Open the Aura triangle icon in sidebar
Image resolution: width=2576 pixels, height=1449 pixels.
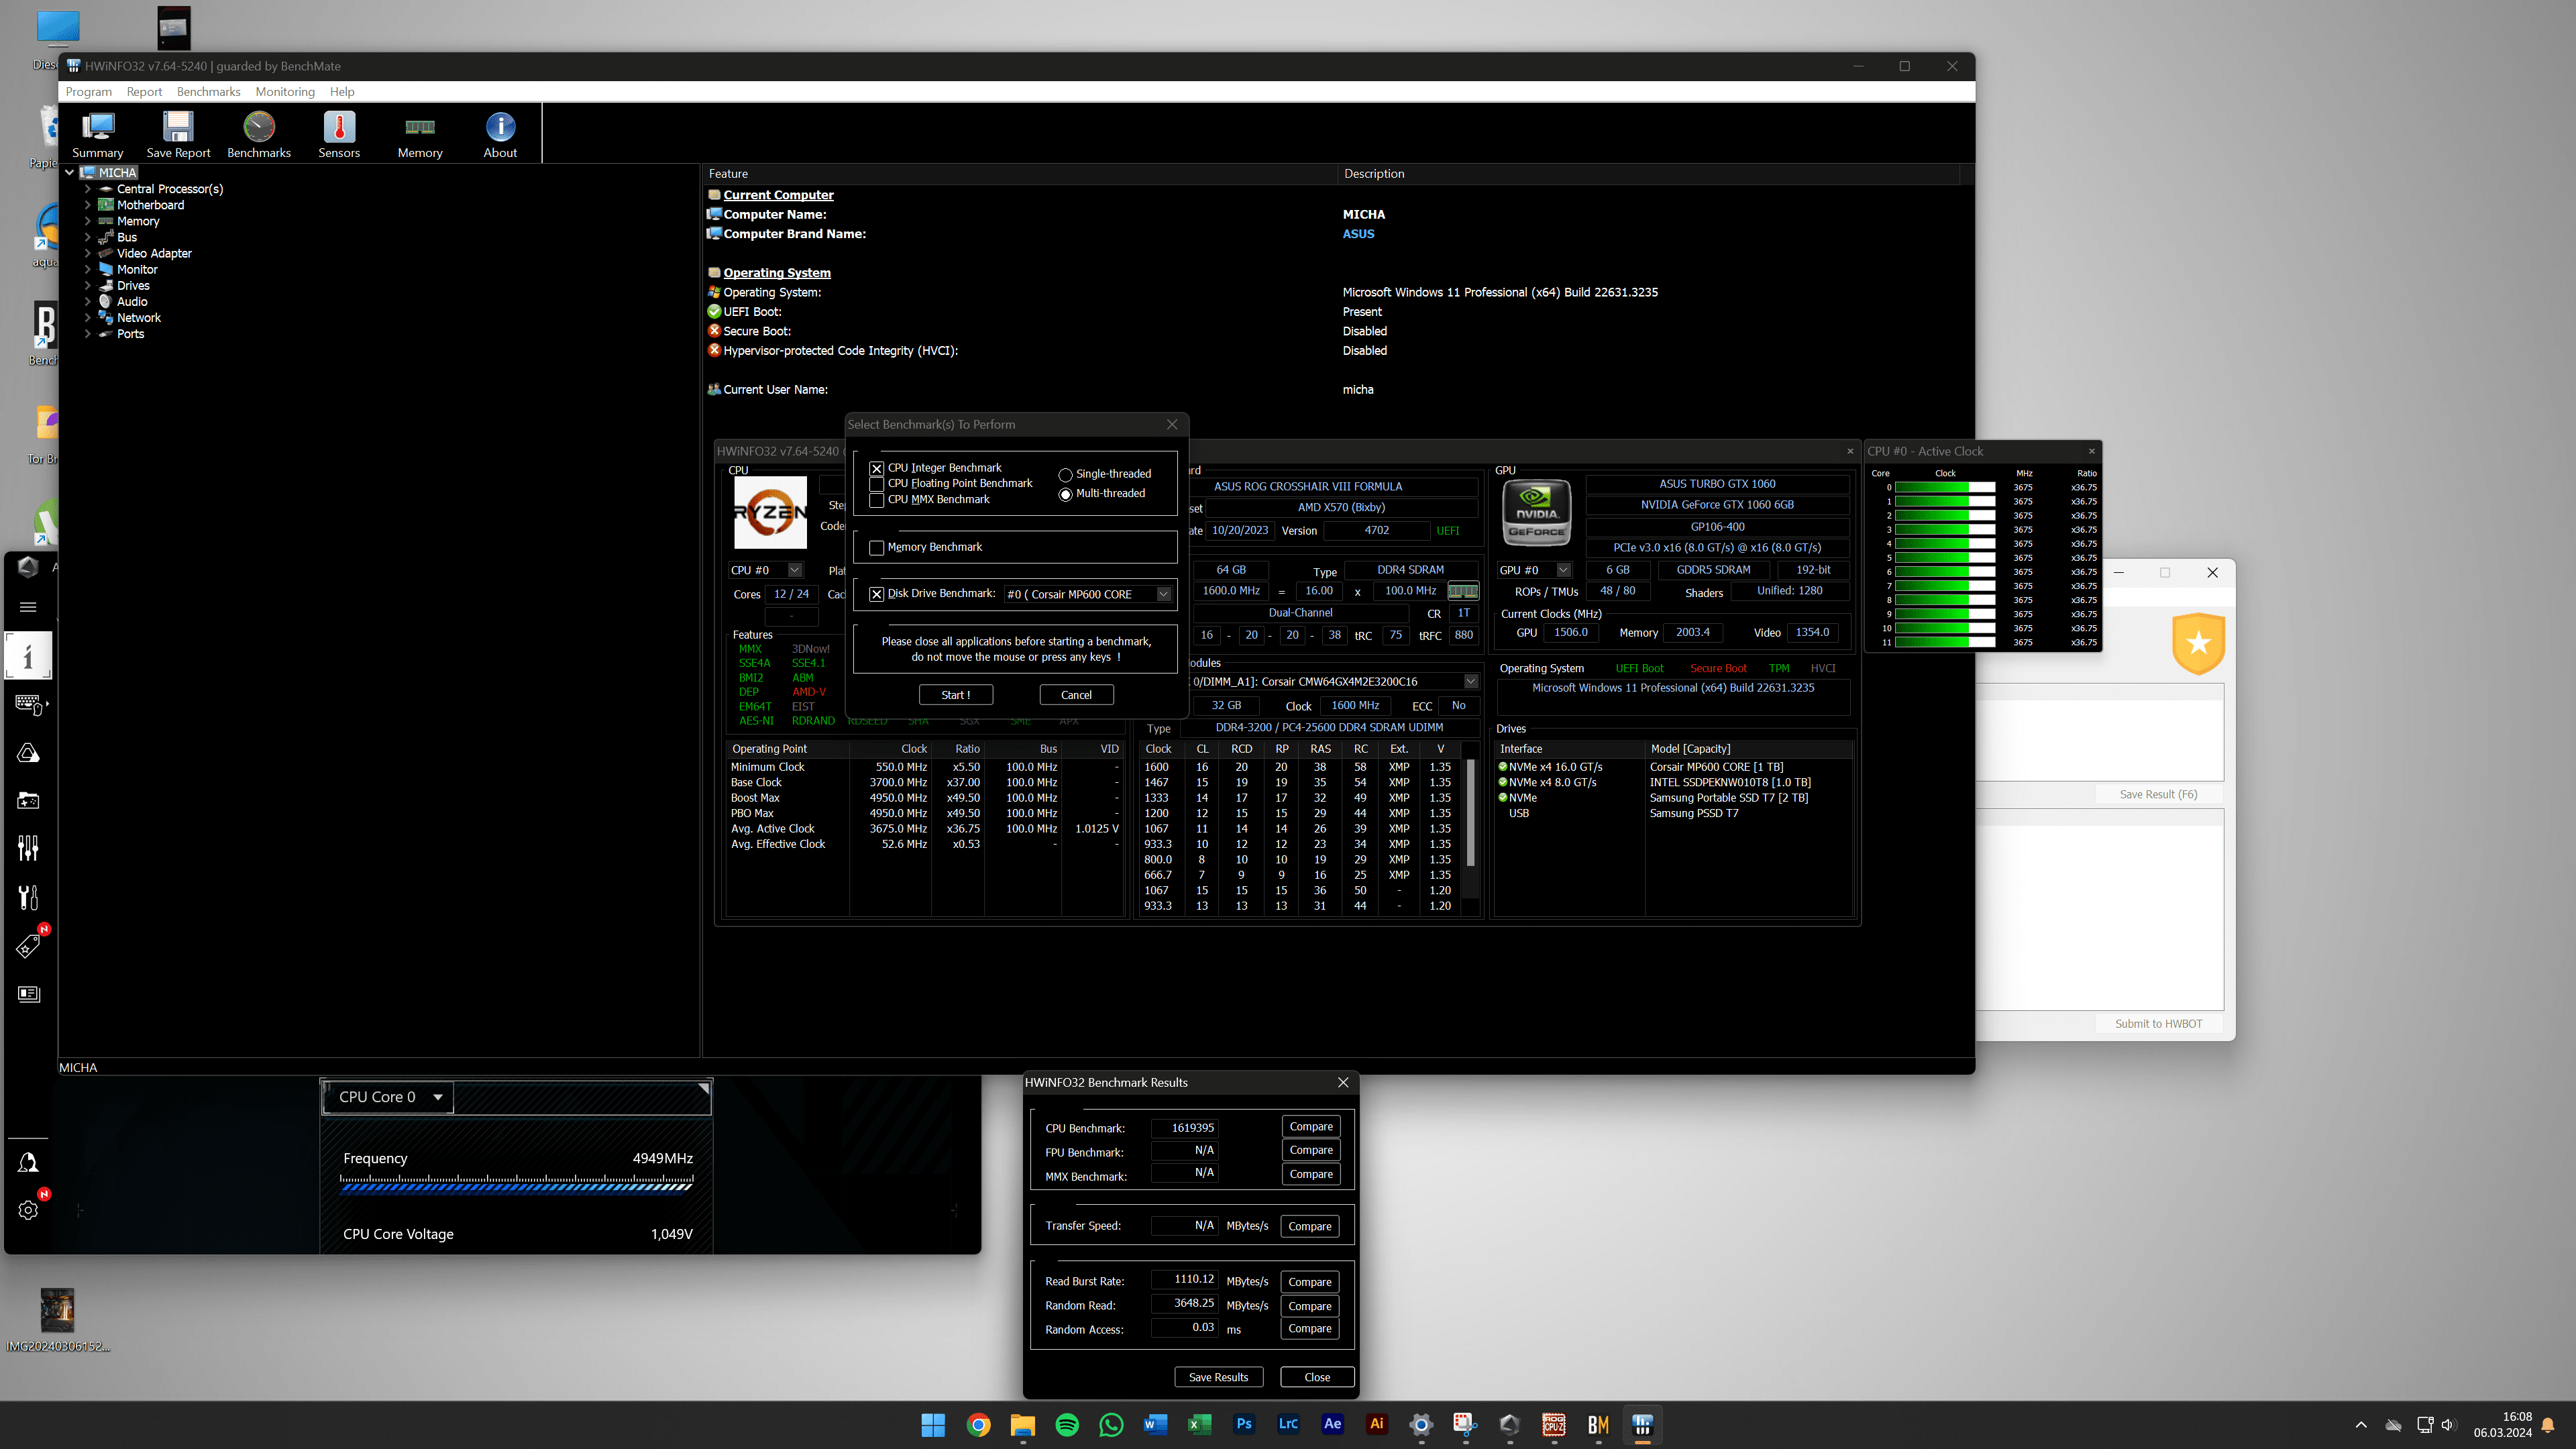point(28,753)
